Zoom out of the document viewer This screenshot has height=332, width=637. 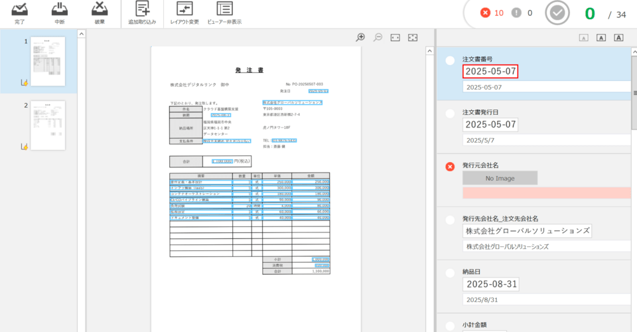click(378, 37)
